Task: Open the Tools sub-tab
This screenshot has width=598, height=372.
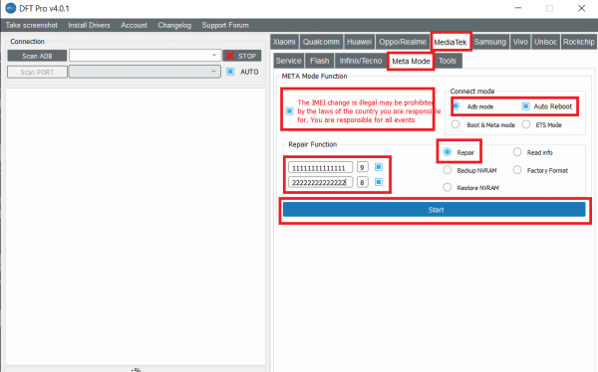Action: 448,61
